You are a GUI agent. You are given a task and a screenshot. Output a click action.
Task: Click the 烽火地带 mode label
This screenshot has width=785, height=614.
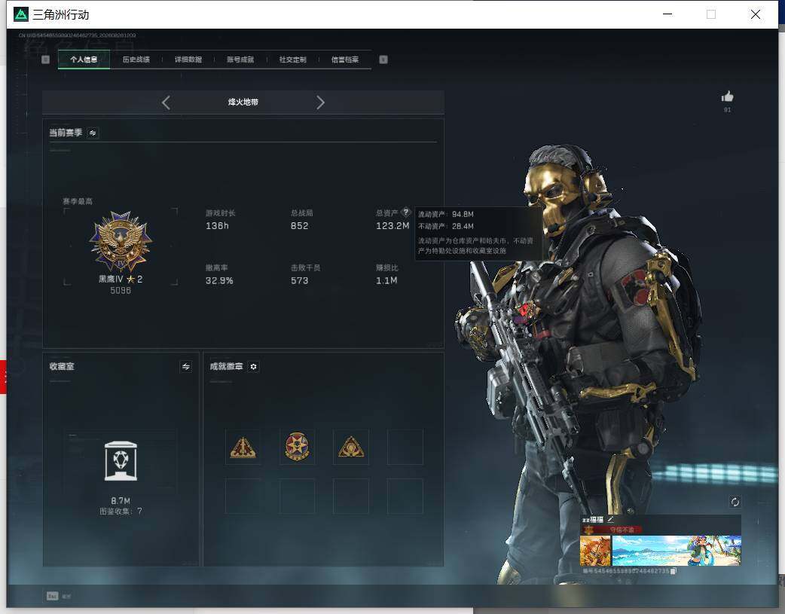point(243,102)
